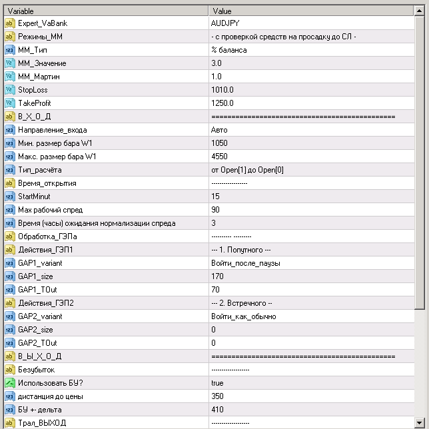This screenshot has width=429, height=429.
Task: Click the string icon beside Трал_ВЫХОД
Action: (x=9, y=423)
